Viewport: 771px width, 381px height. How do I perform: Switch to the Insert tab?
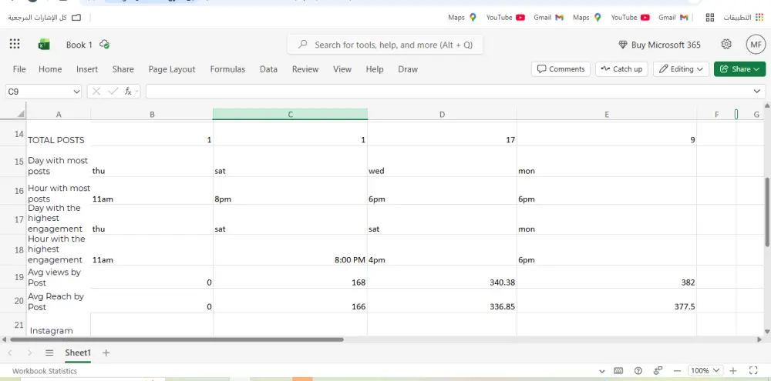tap(87, 69)
